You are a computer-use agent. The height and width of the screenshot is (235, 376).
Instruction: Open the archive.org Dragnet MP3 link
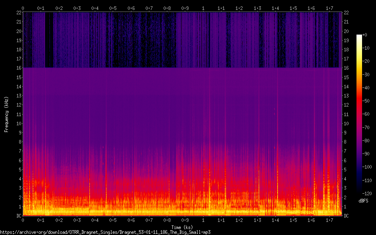(x=105, y=232)
